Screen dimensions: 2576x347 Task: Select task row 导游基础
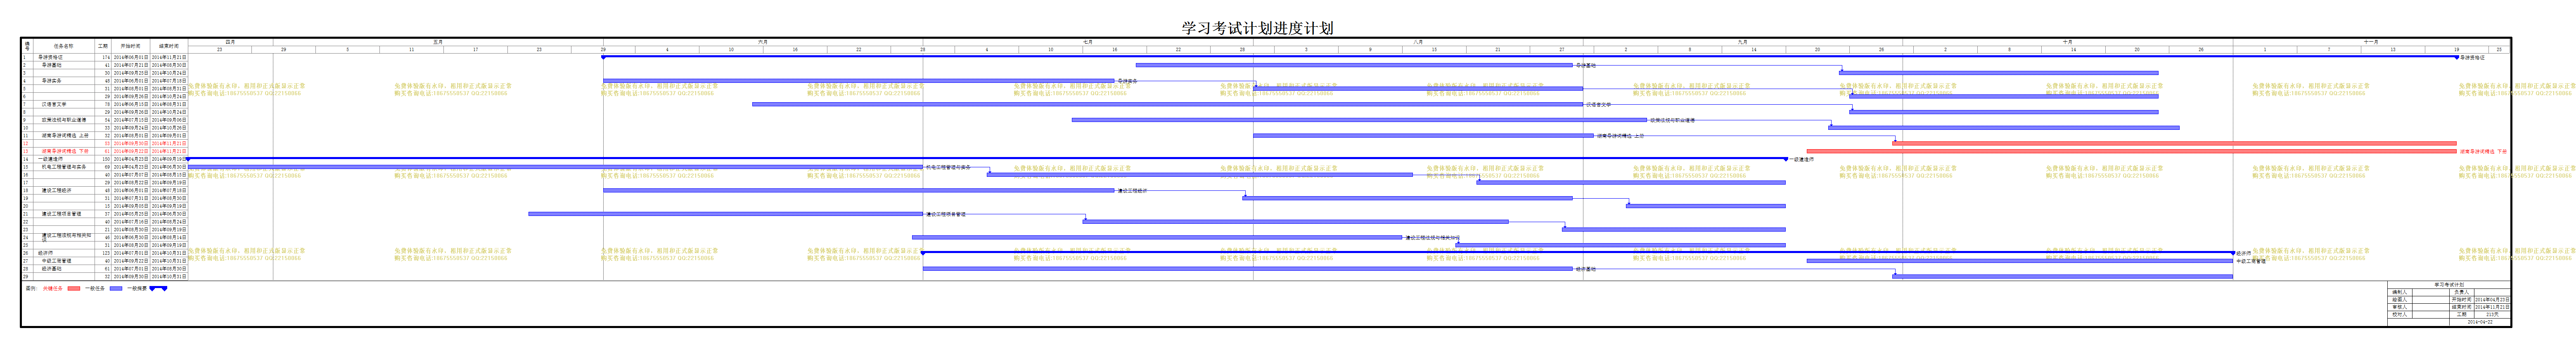tap(104, 65)
